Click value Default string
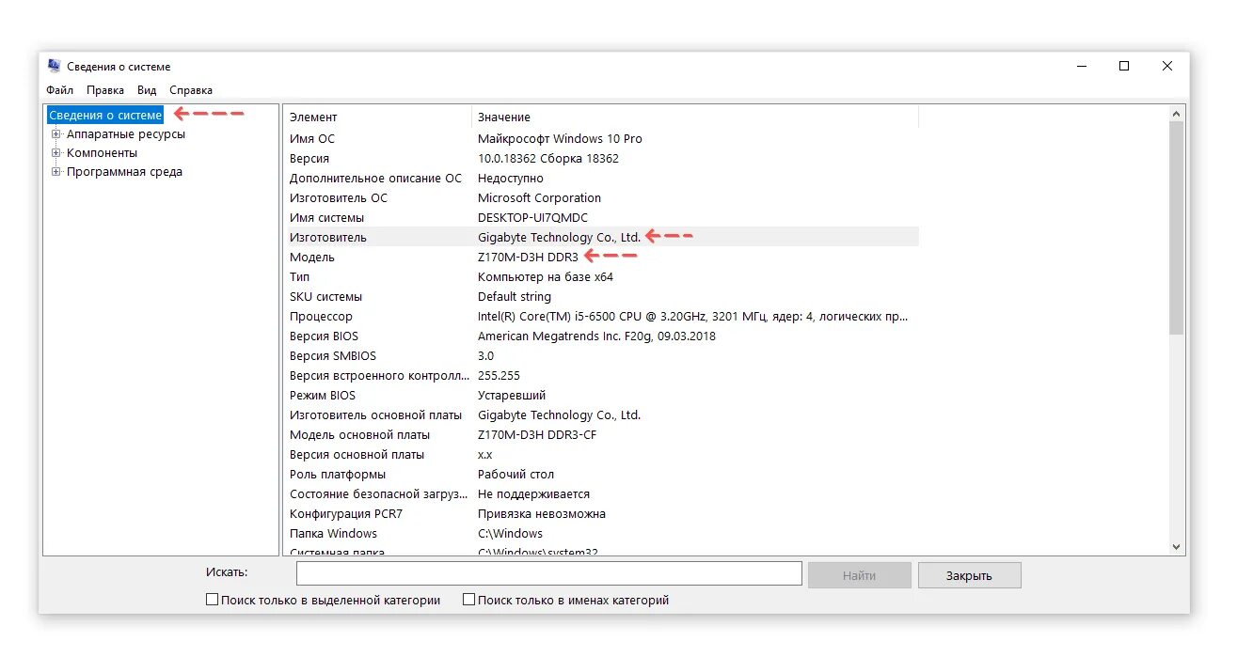 pos(515,297)
